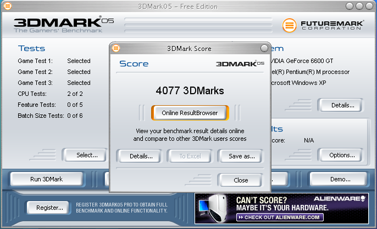Click the 'Game Test 1:' label
This screenshot has width=377, height=229.
point(35,61)
